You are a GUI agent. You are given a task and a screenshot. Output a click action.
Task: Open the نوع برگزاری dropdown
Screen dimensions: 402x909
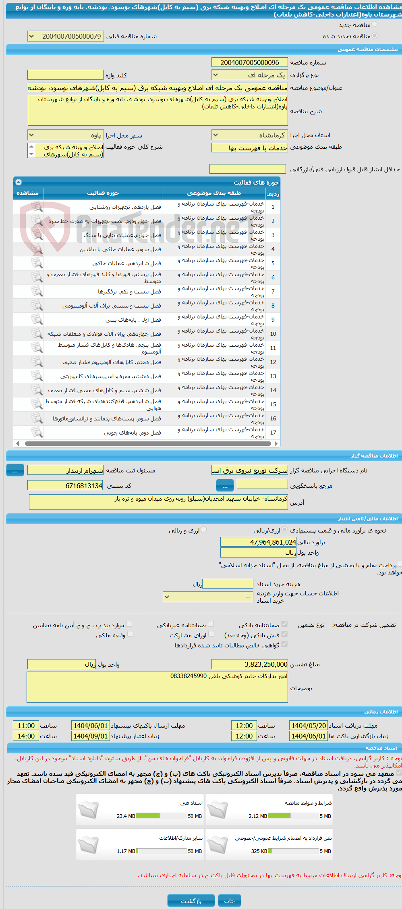[250, 75]
